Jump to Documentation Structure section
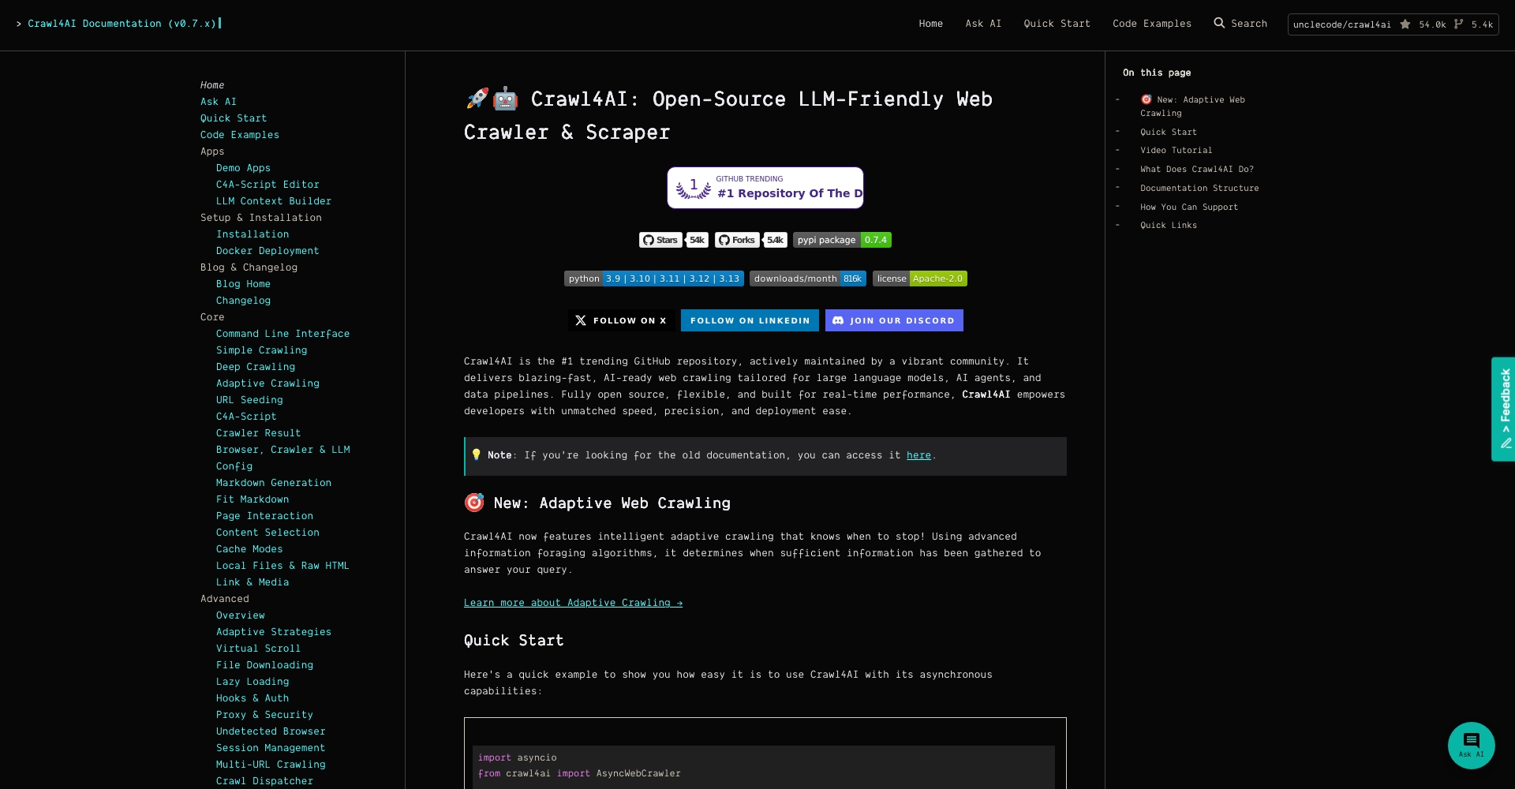This screenshot has height=789, width=1515. [x=1199, y=188]
